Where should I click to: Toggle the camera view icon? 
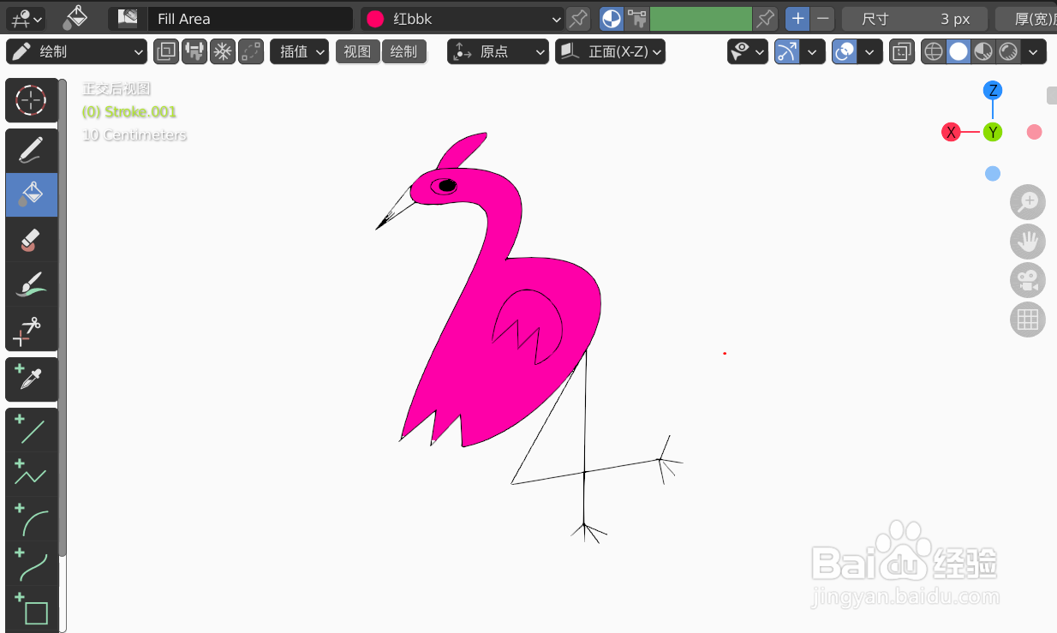(x=1027, y=281)
